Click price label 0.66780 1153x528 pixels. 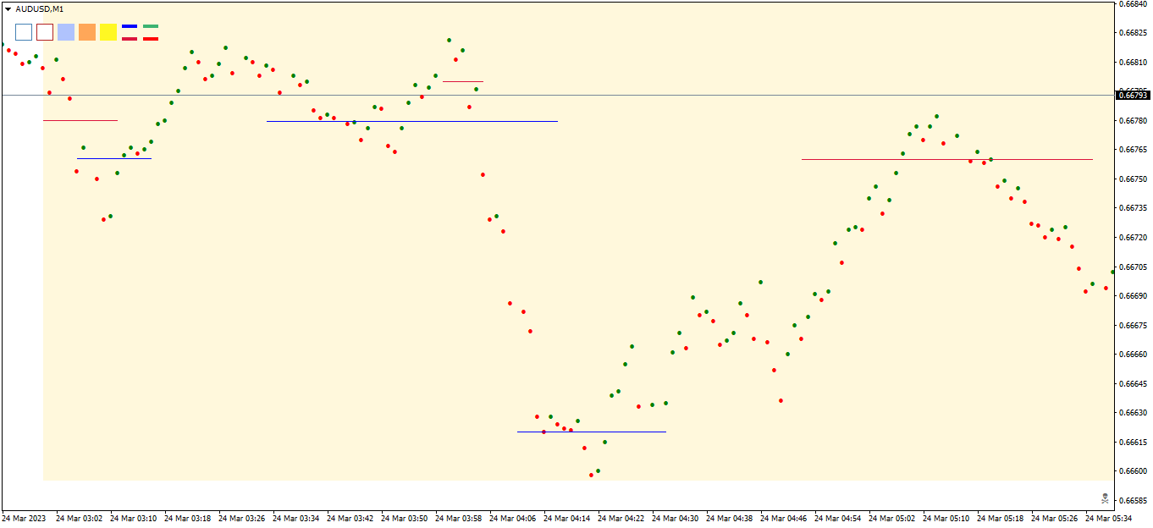point(1133,121)
